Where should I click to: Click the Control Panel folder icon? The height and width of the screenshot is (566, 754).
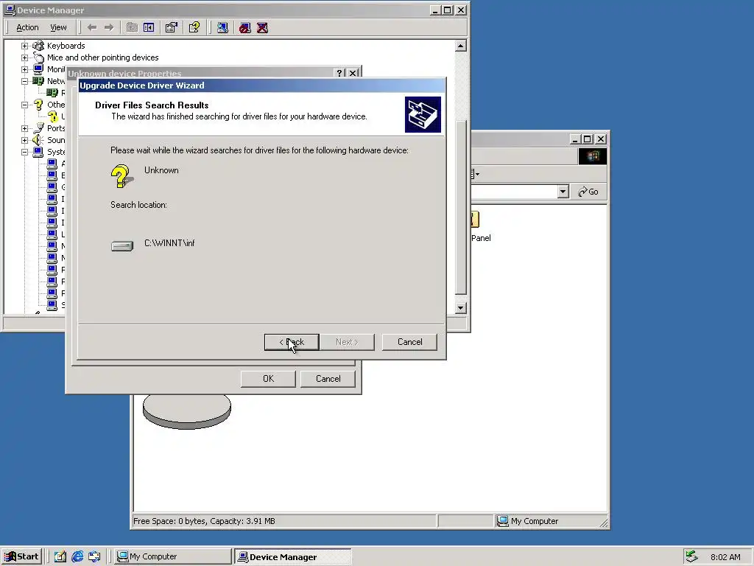pos(475,220)
